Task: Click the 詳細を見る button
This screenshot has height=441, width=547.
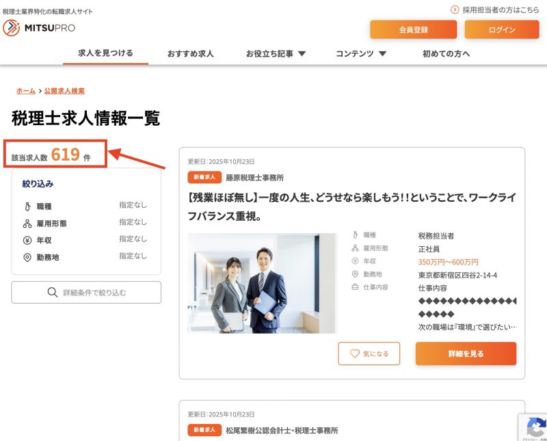Action: (466, 353)
